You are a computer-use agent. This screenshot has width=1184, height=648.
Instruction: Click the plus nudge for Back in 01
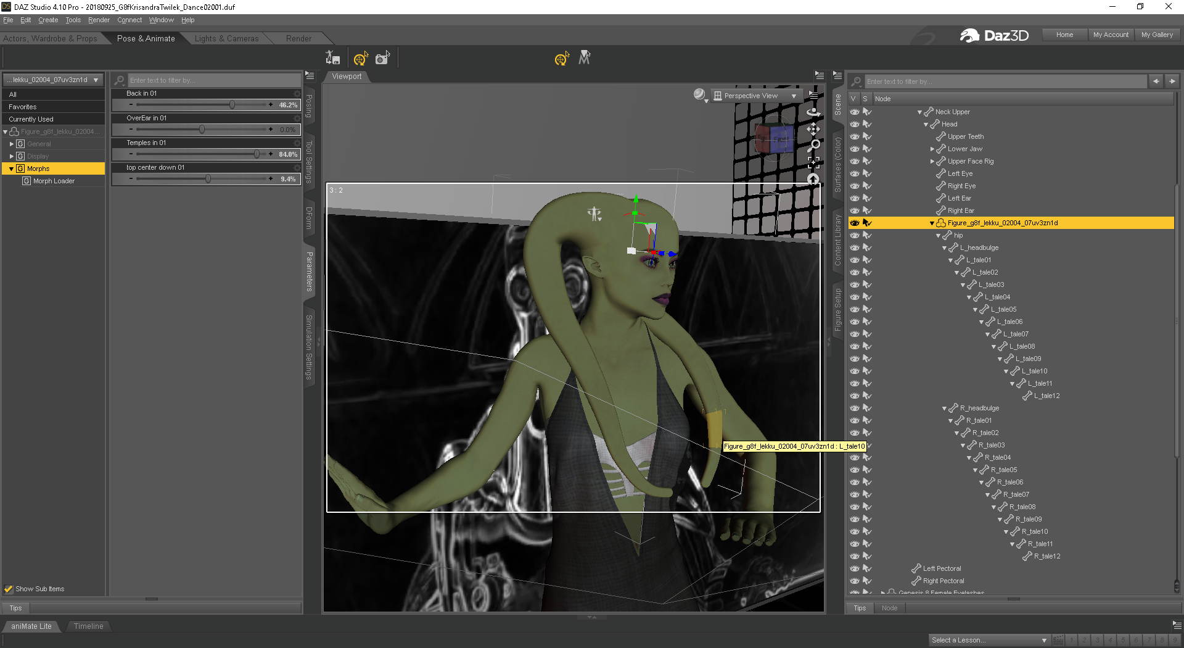271,105
